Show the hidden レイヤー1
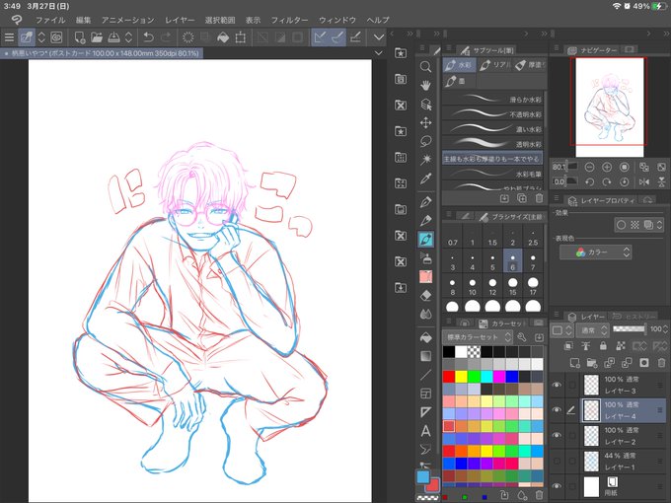671x503 pixels. (x=557, y=462)
